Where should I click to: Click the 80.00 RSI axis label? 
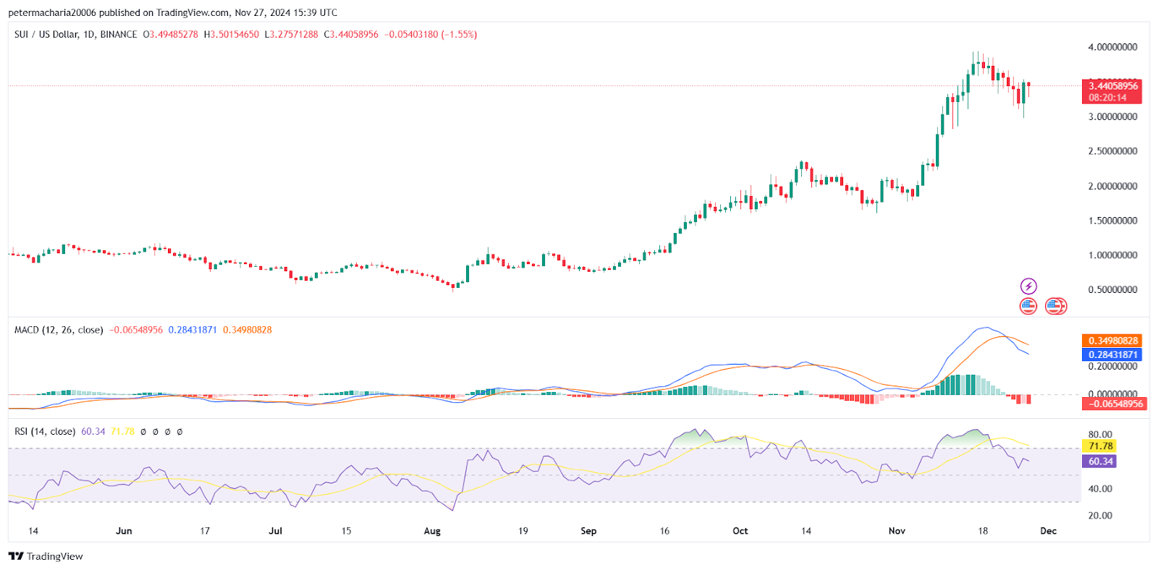coord(1100,435)
